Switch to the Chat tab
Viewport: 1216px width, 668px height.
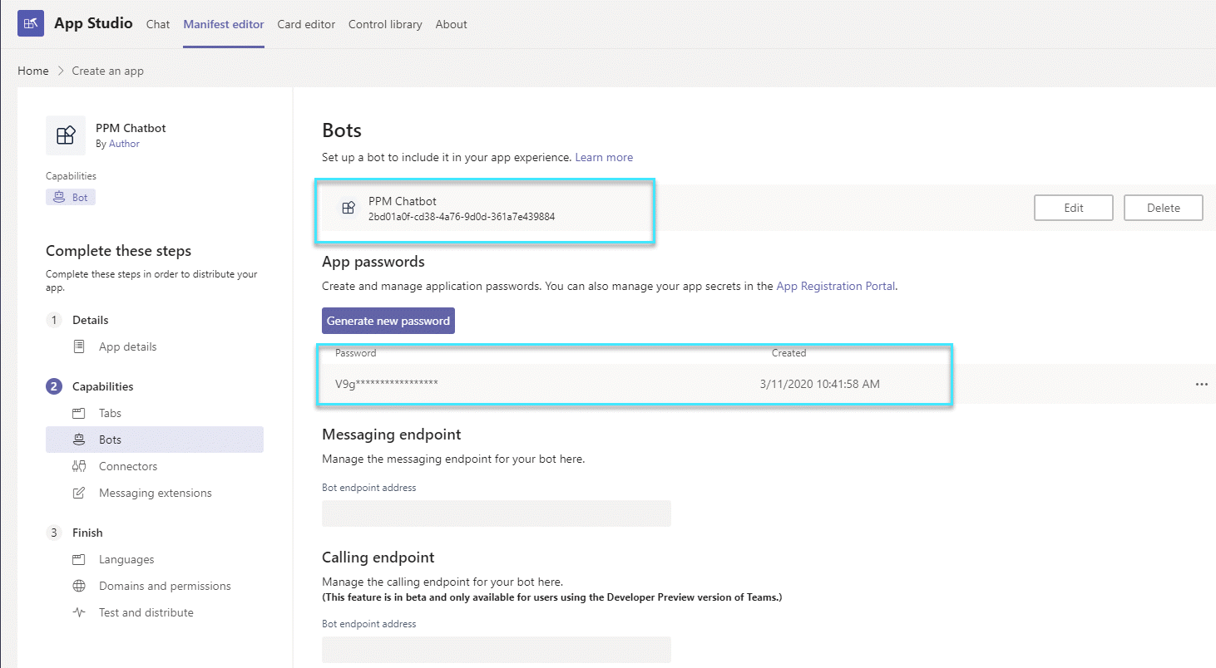(x=158, y=24)
